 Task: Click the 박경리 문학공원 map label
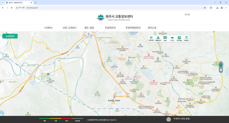coord(168,101)
